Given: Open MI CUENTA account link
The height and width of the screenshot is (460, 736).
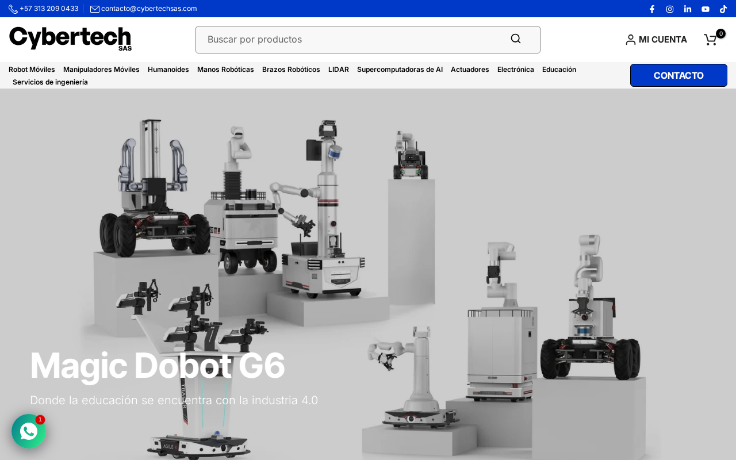Looking at the screenshot, I should (x=656, y=40).
